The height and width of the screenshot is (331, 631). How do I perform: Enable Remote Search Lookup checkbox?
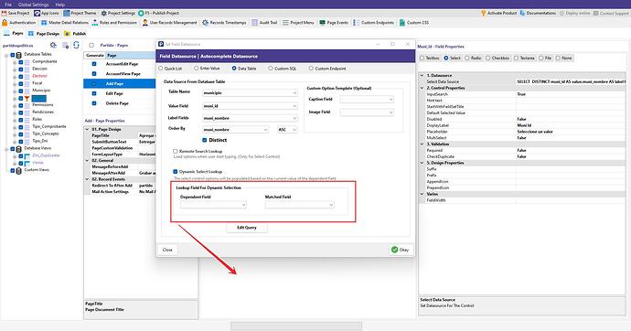click(175, 151)
